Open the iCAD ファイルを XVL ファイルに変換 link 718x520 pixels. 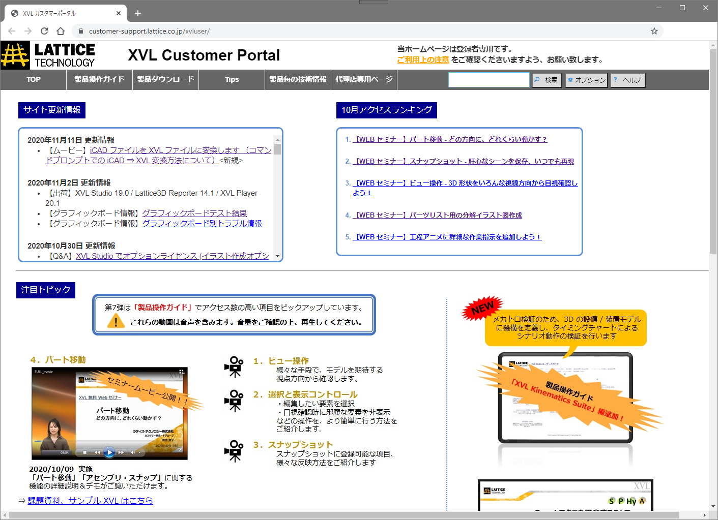coord(158,155)
